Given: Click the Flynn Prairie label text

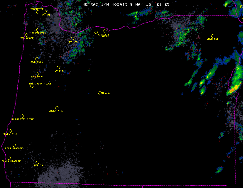Looking at the screenshot, I should 11,161.
